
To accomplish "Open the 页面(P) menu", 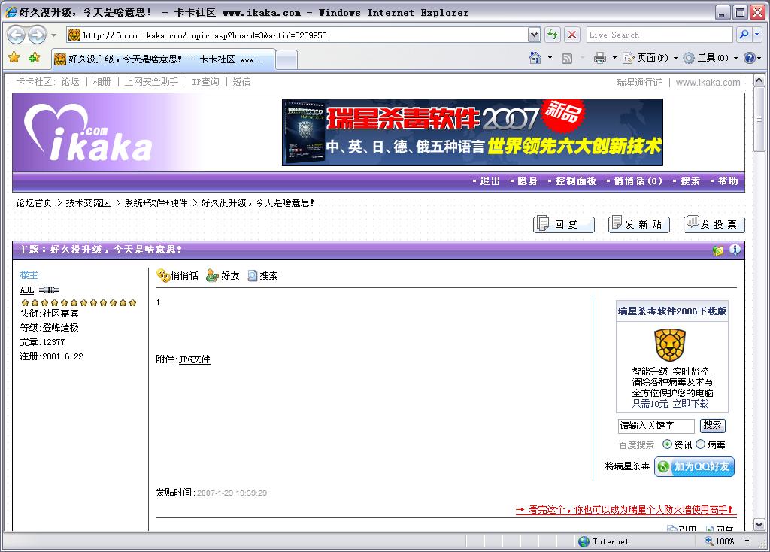I will [650, 58].
